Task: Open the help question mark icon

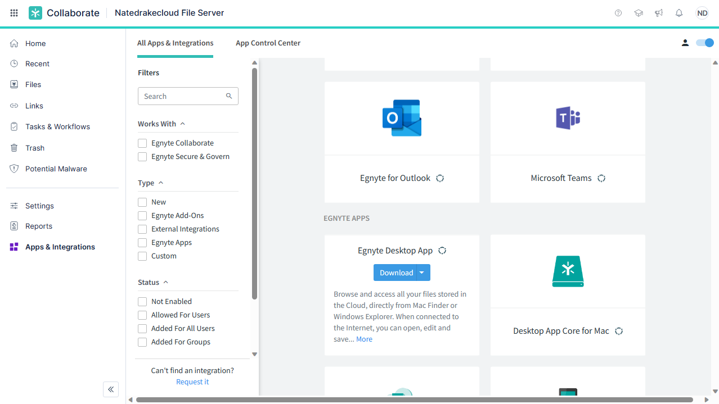Action: tap(618, 13)
